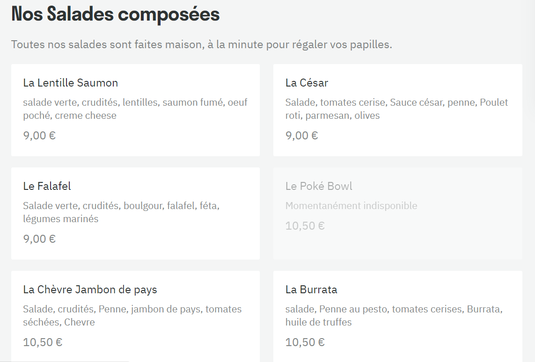
Task: Click the La César title text
Action: [x=307, y=83]
